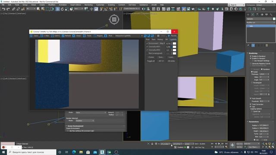Click the Undo arrow icon
Screen dimensions: 276x155
(x=3, y=9)
